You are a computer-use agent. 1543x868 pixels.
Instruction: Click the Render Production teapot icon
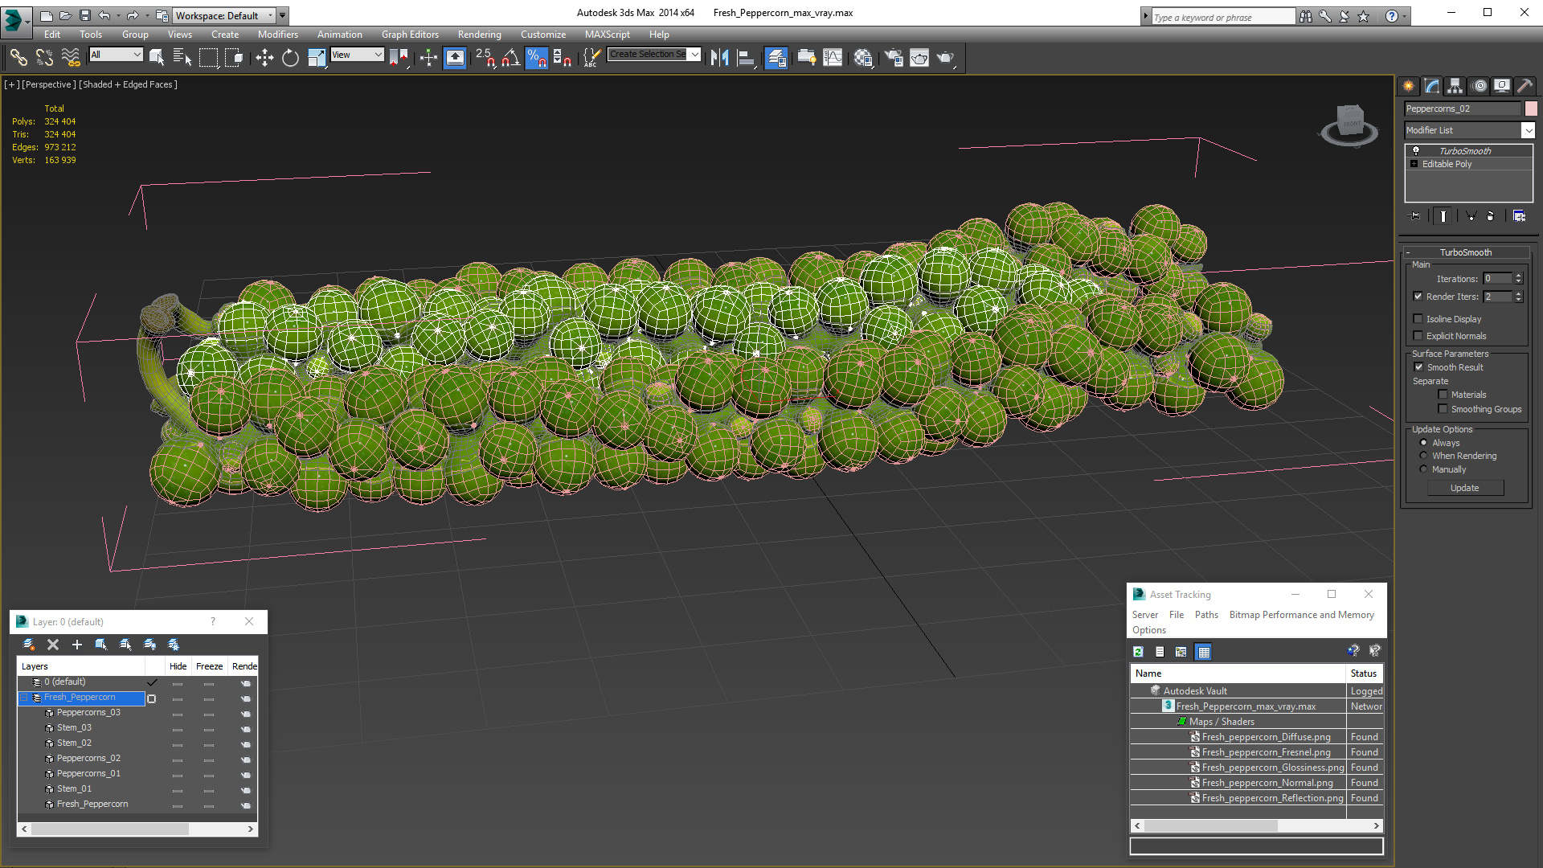tap(945, 57)
